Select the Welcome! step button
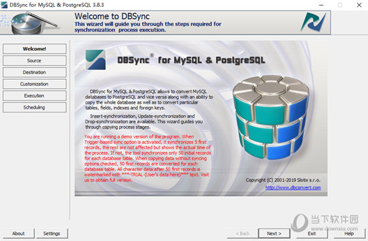The height and width of the screenshot is (241, 368). tap(35, 49)
